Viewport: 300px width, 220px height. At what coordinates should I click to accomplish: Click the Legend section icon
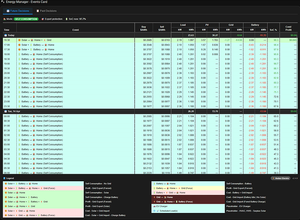(x=5, y=178)
